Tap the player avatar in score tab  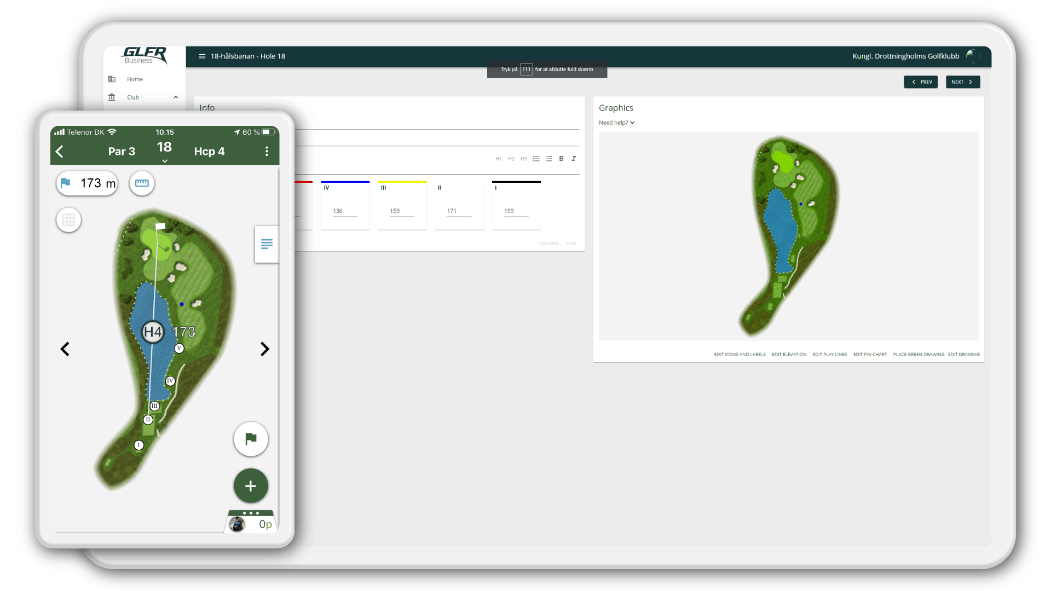(x=237, y=524)
